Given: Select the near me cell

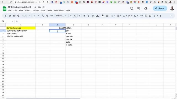Looking at the screenshot, I should pyautogui.click(x=74, y=36).
